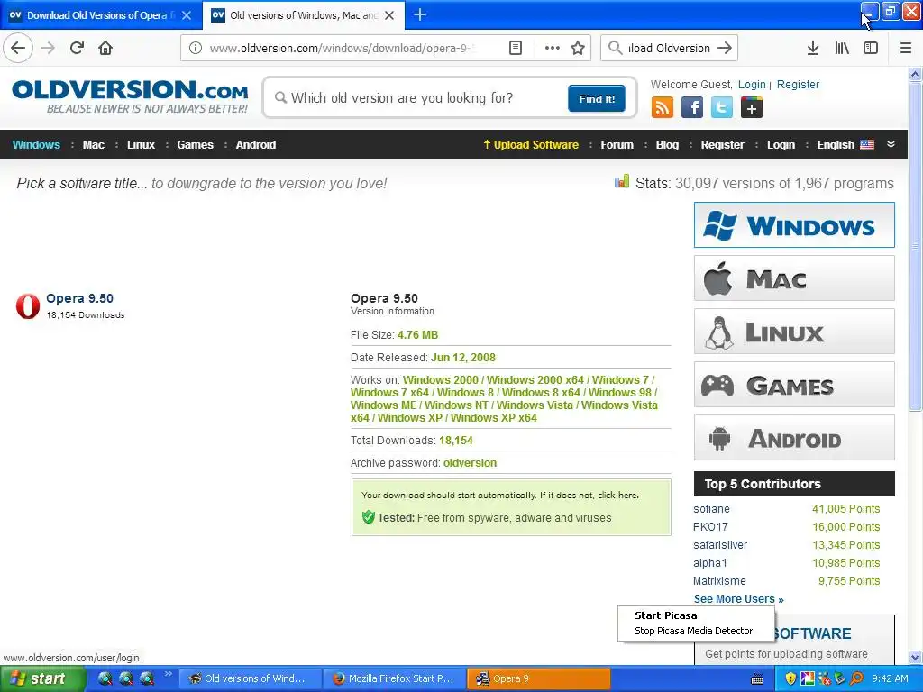Screen dimensions: 923x692
Task: Click Register in the black nav bar
Action: [x=722, y=144]
